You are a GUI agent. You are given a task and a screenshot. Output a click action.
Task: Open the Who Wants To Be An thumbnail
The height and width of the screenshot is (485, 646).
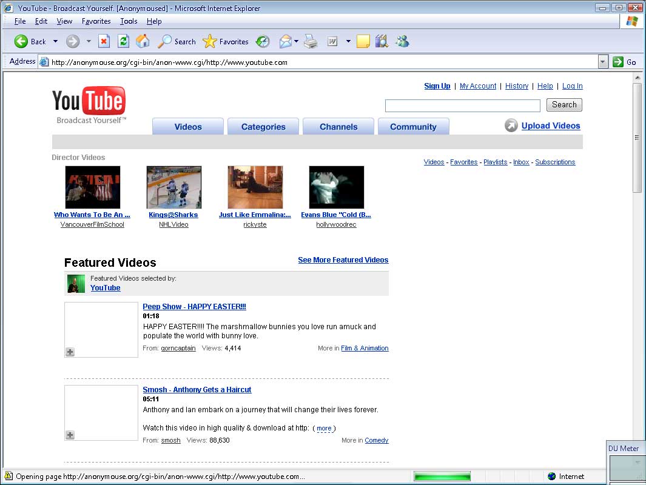(x=93, y=187)
